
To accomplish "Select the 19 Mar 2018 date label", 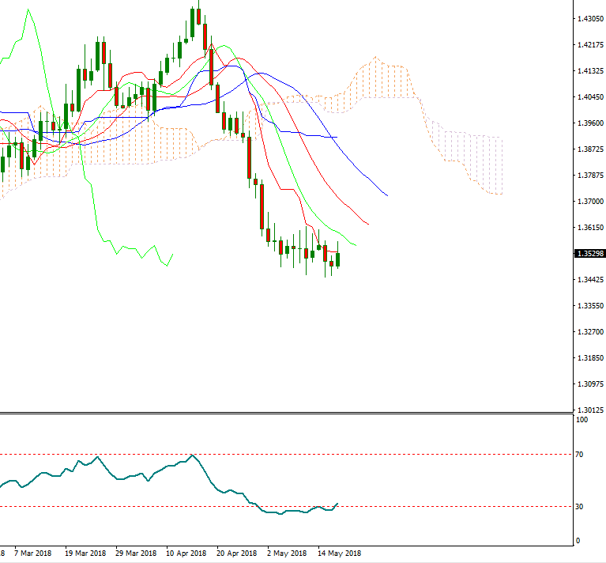I will pyautogui.click(x=85, y=554).
